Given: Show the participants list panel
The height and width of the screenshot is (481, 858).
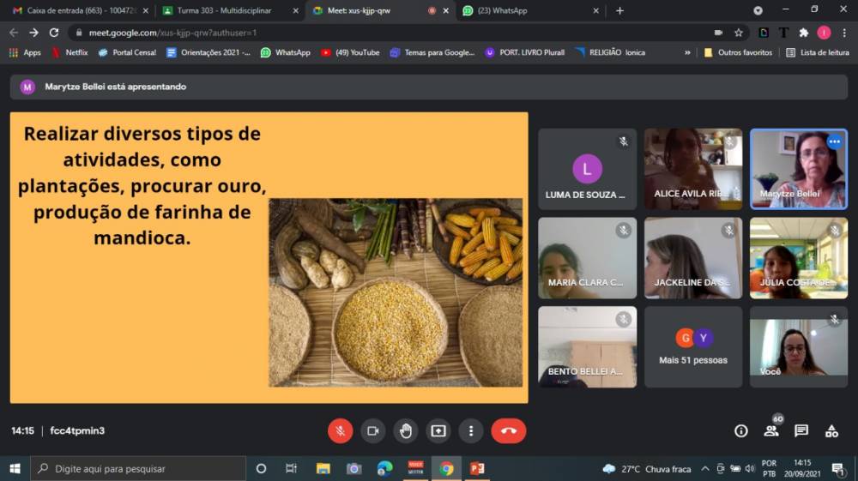Looking at the screenshot, I should [771, 430].
